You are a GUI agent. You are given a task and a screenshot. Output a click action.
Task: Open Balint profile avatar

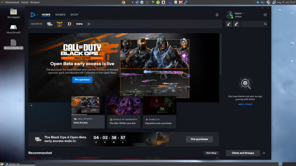click(229, 15)
